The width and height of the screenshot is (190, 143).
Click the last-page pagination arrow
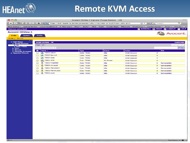[x=183, y=45]
